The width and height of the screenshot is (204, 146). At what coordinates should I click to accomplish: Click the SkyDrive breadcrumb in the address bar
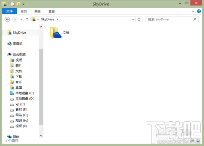coord(48,19)
